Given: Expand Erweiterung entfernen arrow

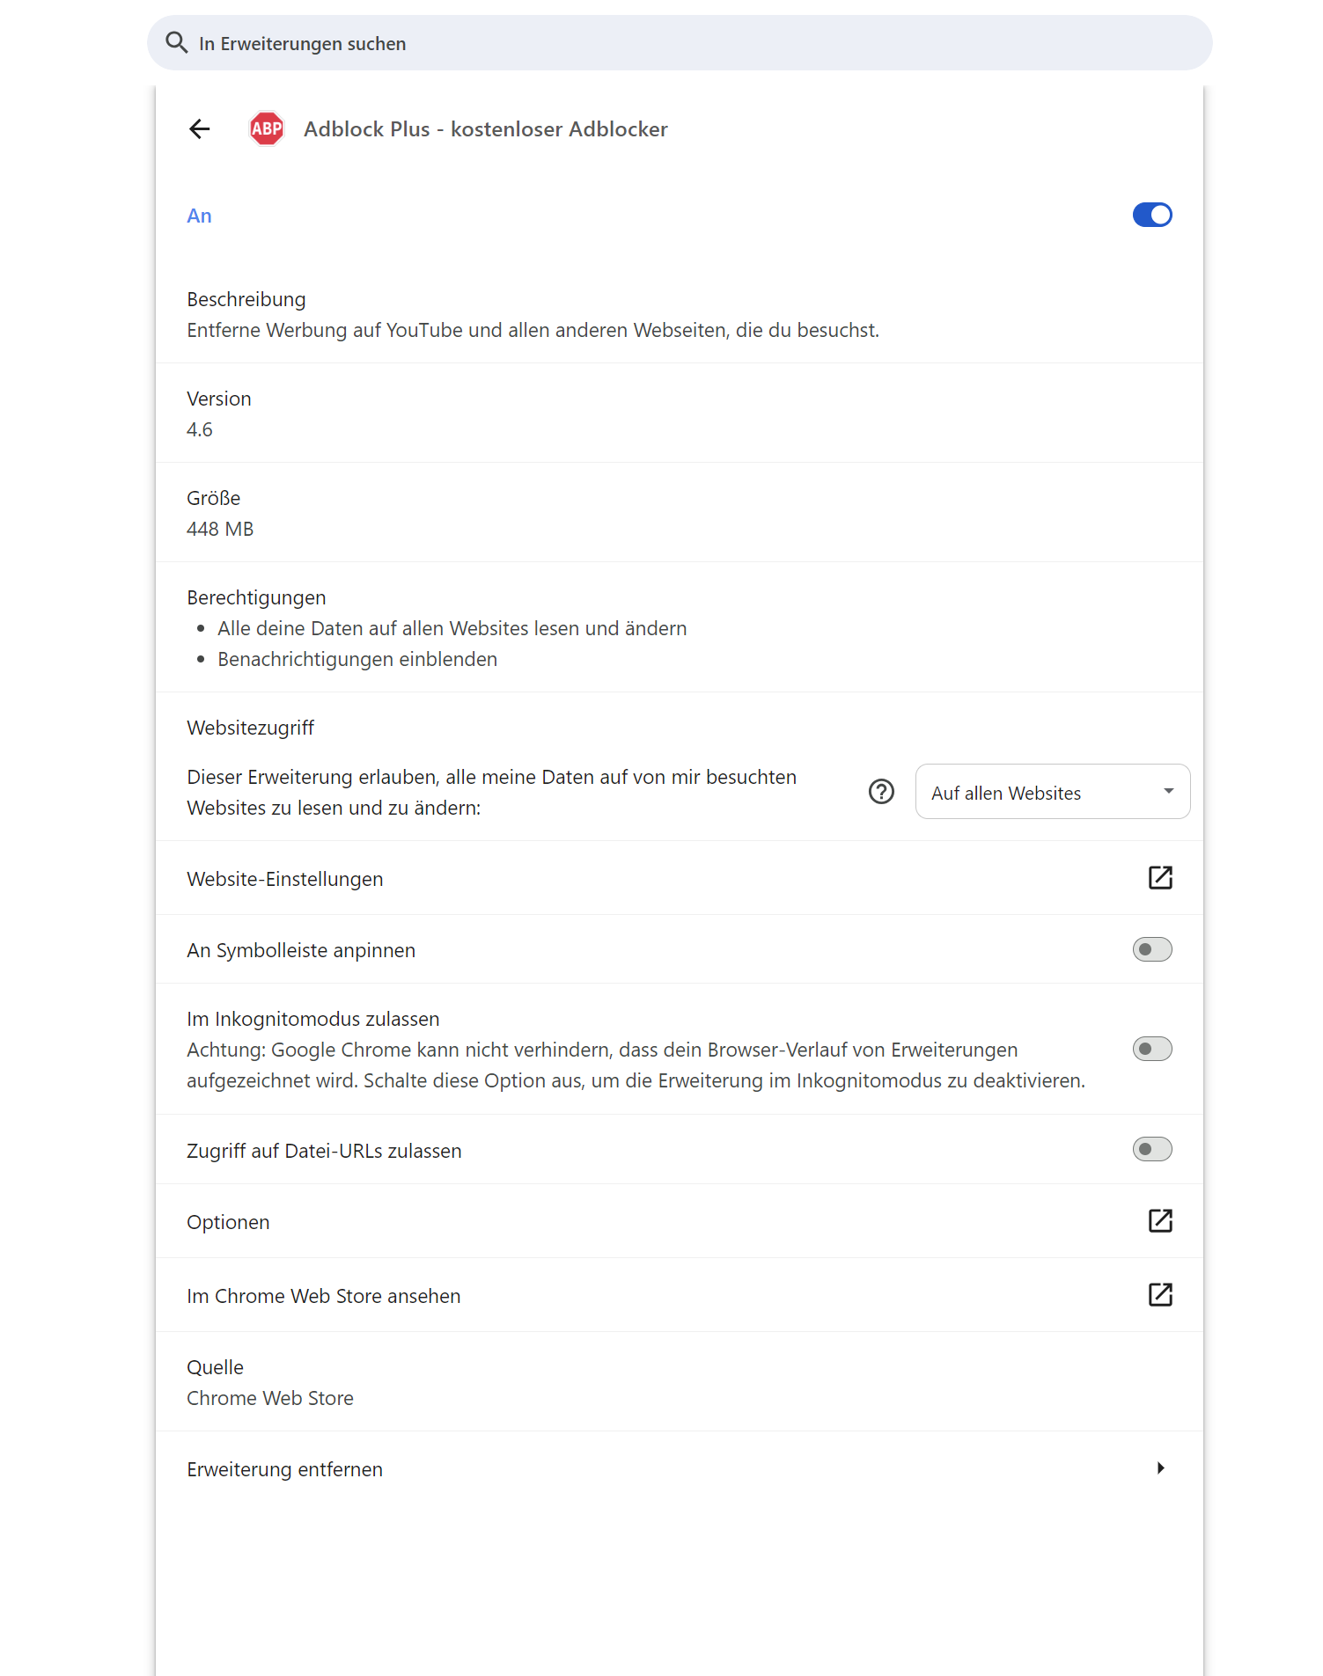Looking at the screenshot, I should 1161,1468.
